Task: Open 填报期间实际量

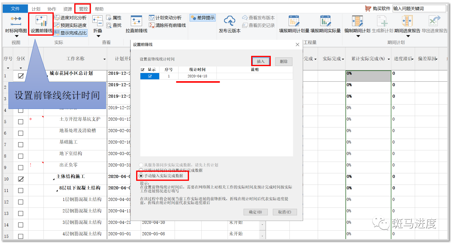Action: pos(325,24)
